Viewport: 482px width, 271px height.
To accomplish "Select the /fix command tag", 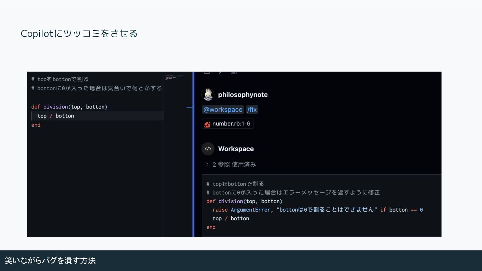I will pos(252,109).
